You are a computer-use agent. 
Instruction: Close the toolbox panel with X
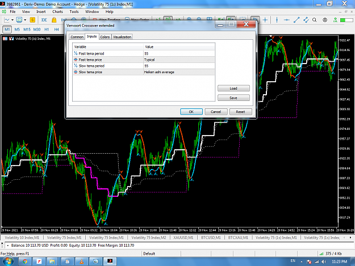pyautogui.click(x=2, y=244)
